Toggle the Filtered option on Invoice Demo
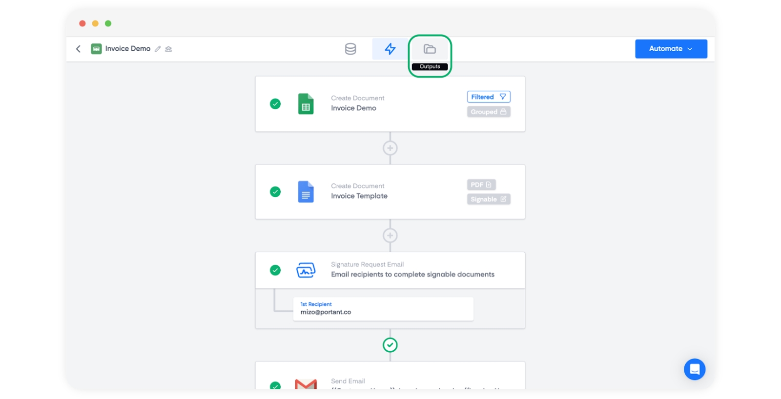The image size is (781, 399). [488, 97]
